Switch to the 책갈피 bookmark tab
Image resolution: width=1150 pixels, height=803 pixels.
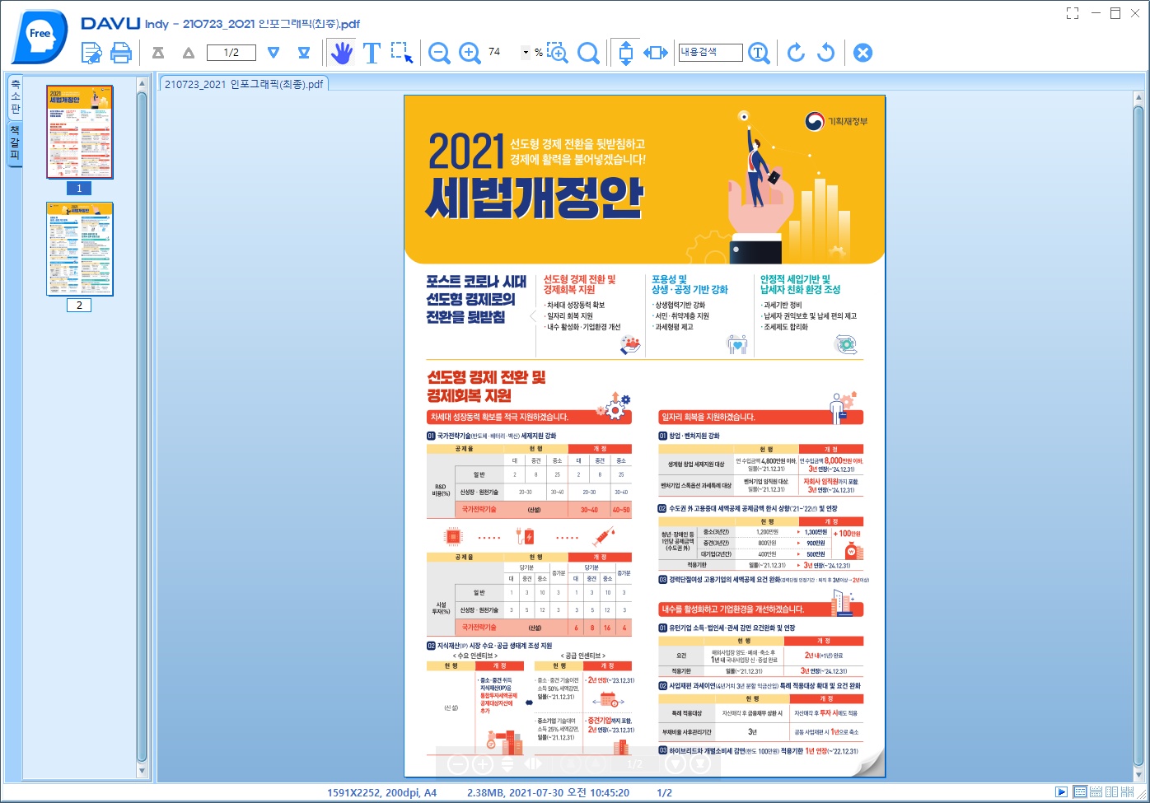coord(15,143)
